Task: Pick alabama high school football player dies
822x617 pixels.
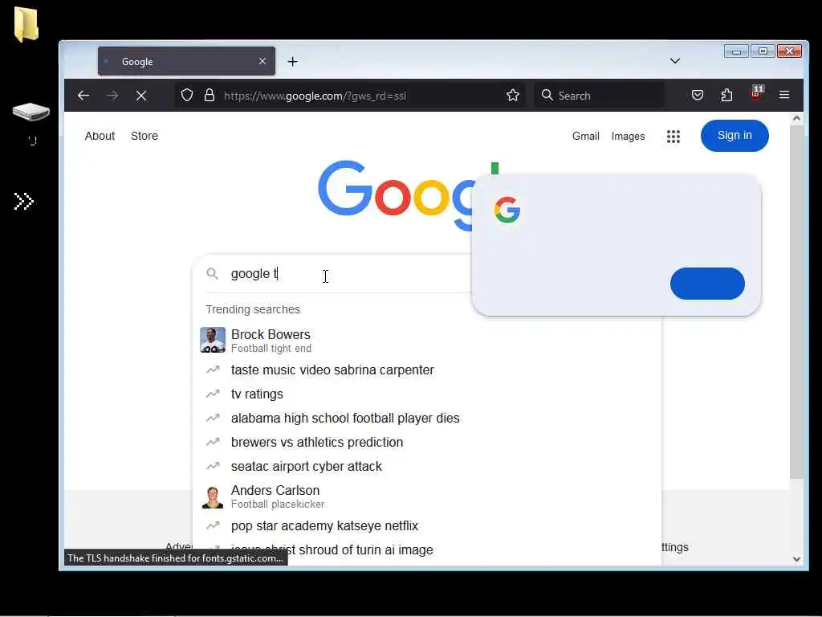Action: coord(427,418)
